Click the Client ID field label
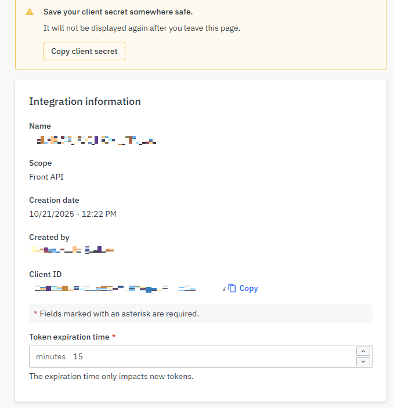Image resolution: width=394 pixels, height=408 pixels. click(x=45, y=274)
